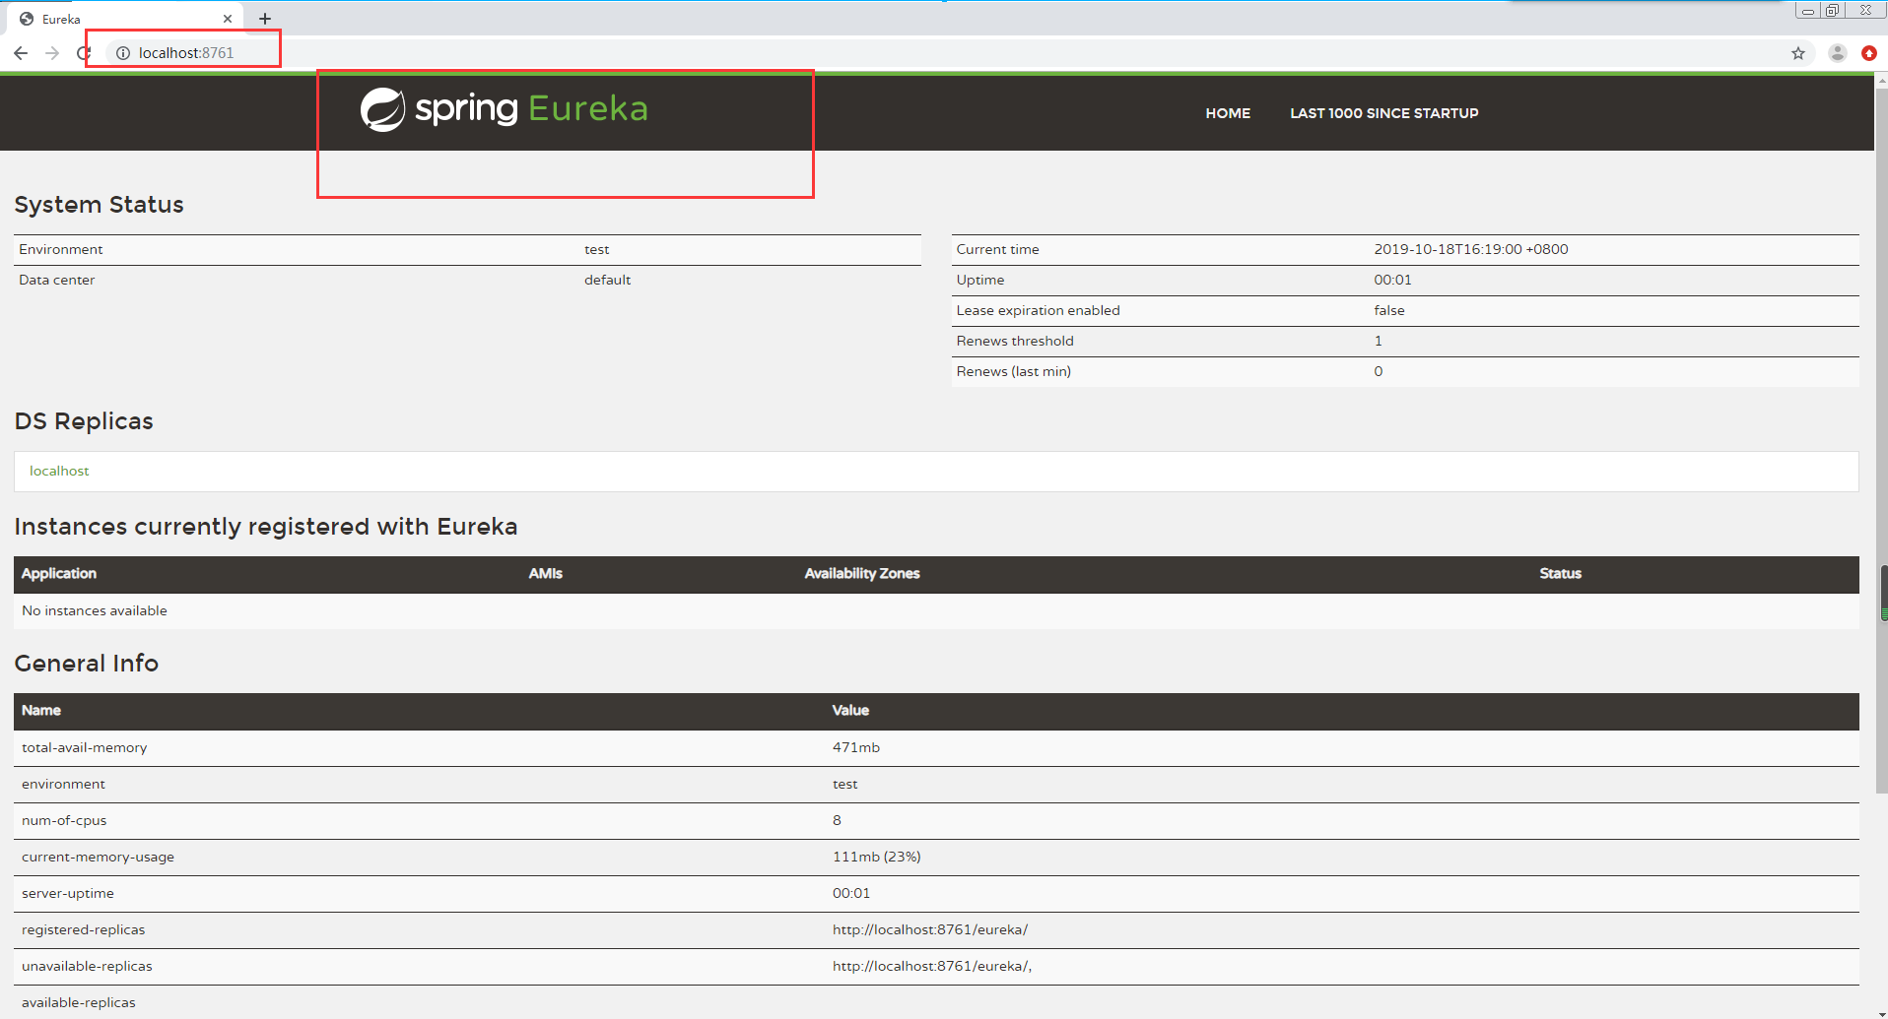Click the browser back navigation arrow
The height and width of the screenshot is (1019, 1888).
point(21,53)
